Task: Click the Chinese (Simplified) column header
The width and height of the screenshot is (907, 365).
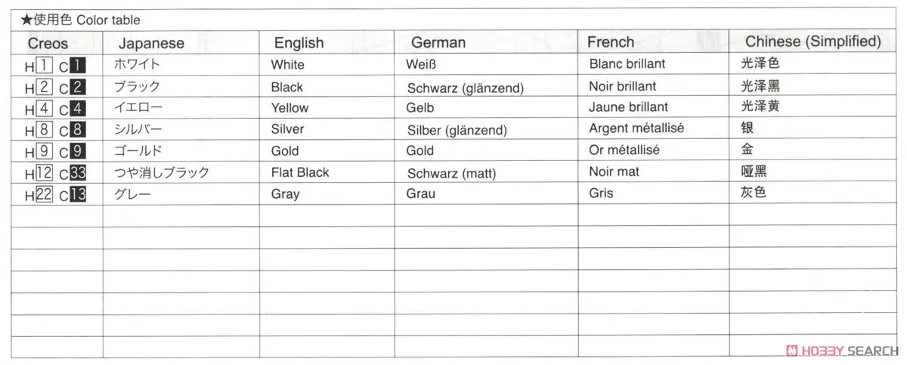Action: (813, 42)
